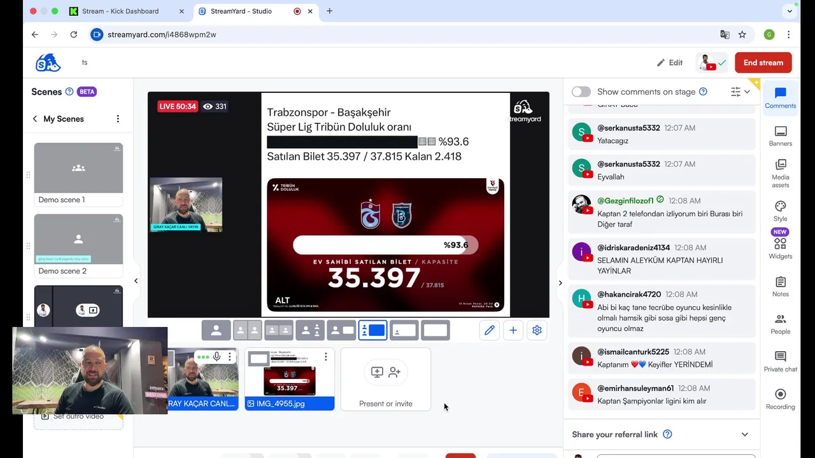This screenshot has width=815, height=458.
Task: Select the screen with corner person layout
Action: pos(404,330)
